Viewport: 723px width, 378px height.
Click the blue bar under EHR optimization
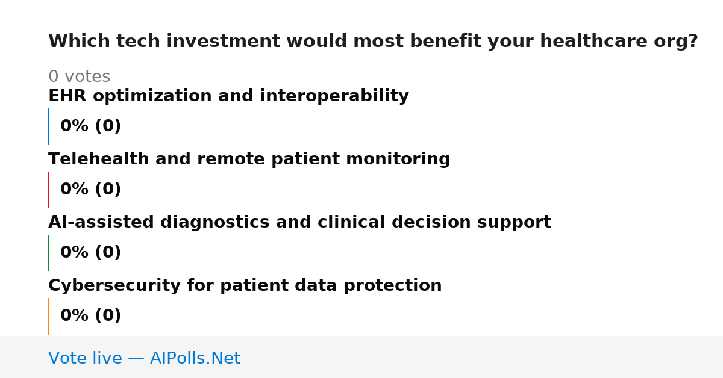48,126
